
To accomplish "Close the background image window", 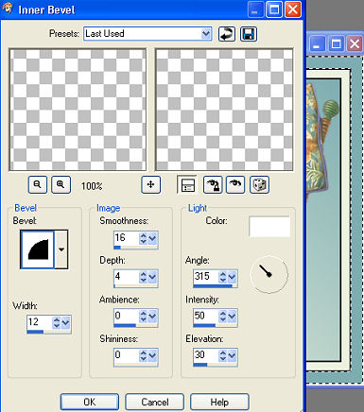I will (x=355, y=43).
